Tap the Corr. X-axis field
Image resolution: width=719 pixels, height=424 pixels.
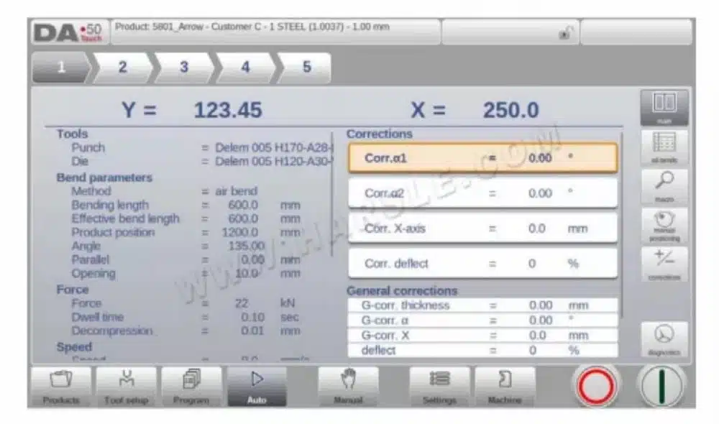click(483, 229)
